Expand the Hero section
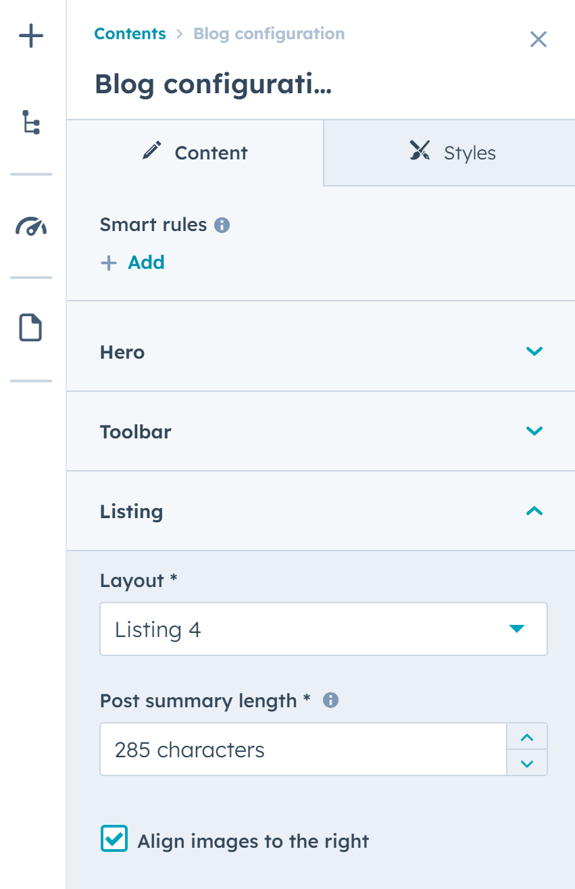Image resolution: width=575 pixels, height=889 pixels. tap(534, 351)
